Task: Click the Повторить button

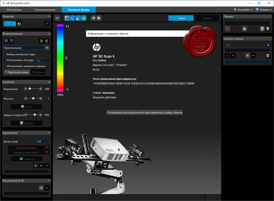Action: [38, 72]
